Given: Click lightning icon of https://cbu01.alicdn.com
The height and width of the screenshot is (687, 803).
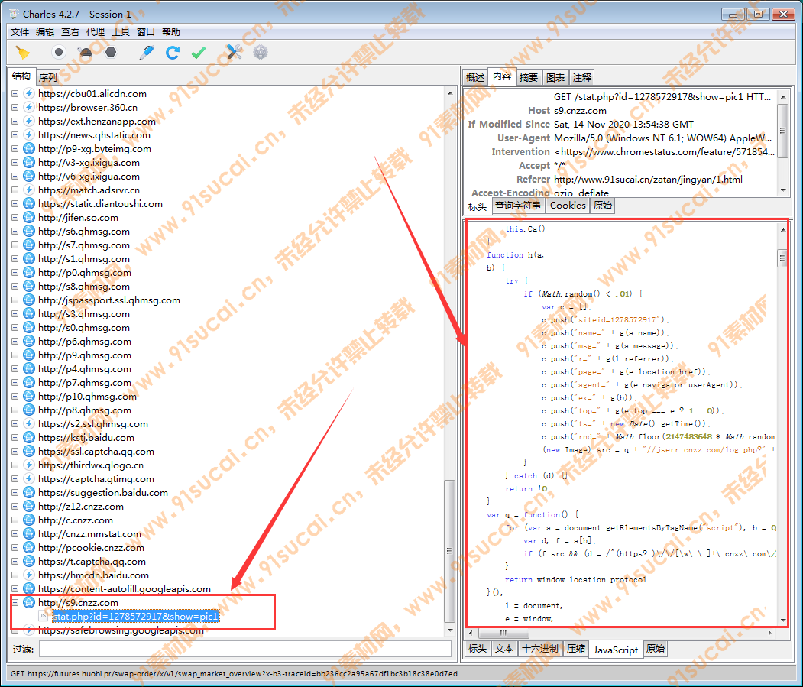Looking at the screenshot, I should coord(29,94).
